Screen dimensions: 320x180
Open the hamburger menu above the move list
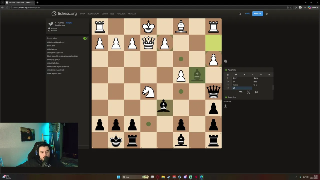click(x=269, y=74)
